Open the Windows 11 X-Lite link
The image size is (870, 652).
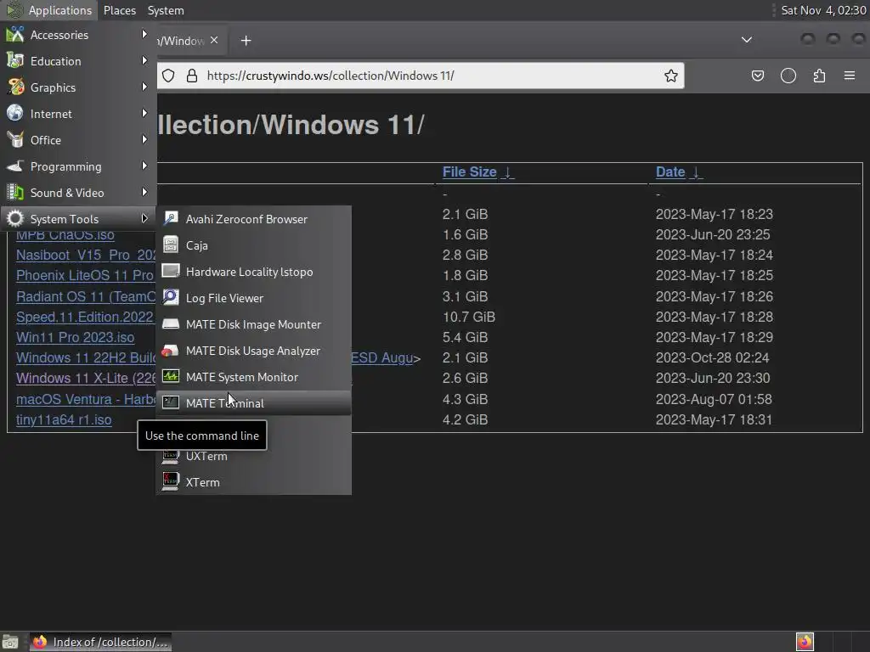(86, 378)
